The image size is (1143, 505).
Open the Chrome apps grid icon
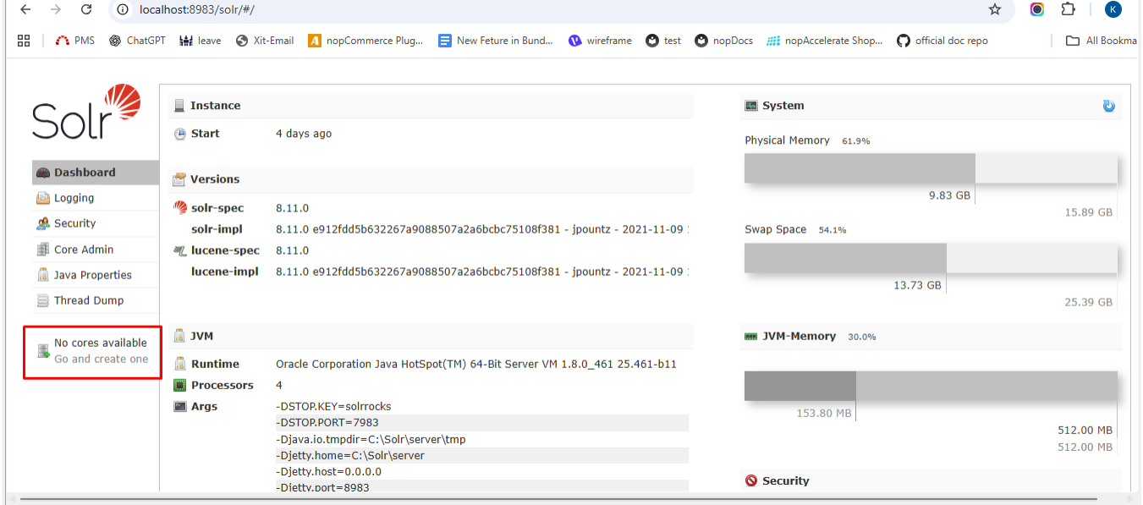coord(24,41)
